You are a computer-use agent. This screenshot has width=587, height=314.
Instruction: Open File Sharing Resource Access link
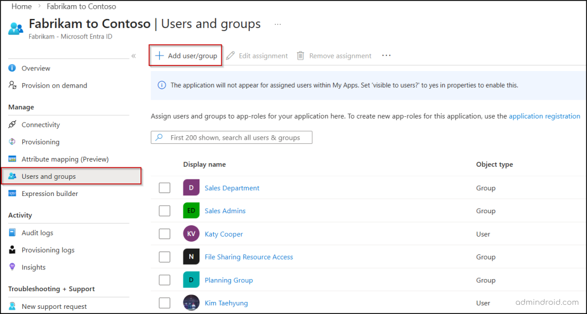pos(249,257)
